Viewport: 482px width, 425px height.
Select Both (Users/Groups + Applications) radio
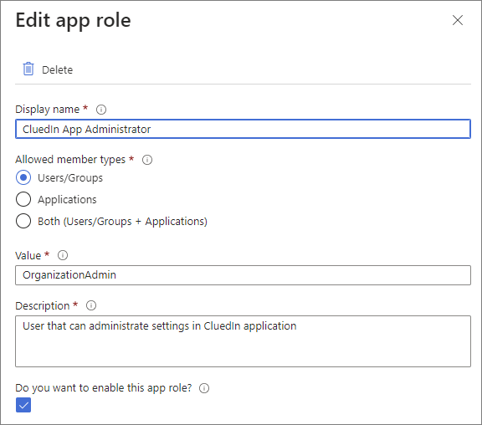point(23,221)
